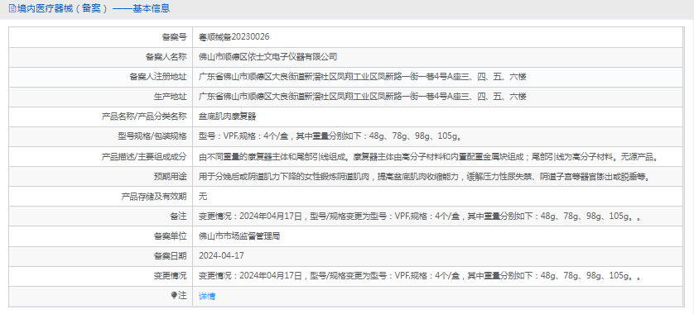
Task: Select the header text 境内医疗器械（备案）——基本信息
Action: point(93,8)
